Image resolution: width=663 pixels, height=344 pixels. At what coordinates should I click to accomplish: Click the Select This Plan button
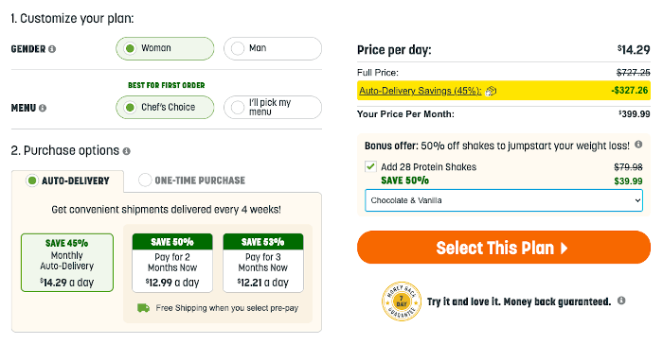tap(504, 248)
